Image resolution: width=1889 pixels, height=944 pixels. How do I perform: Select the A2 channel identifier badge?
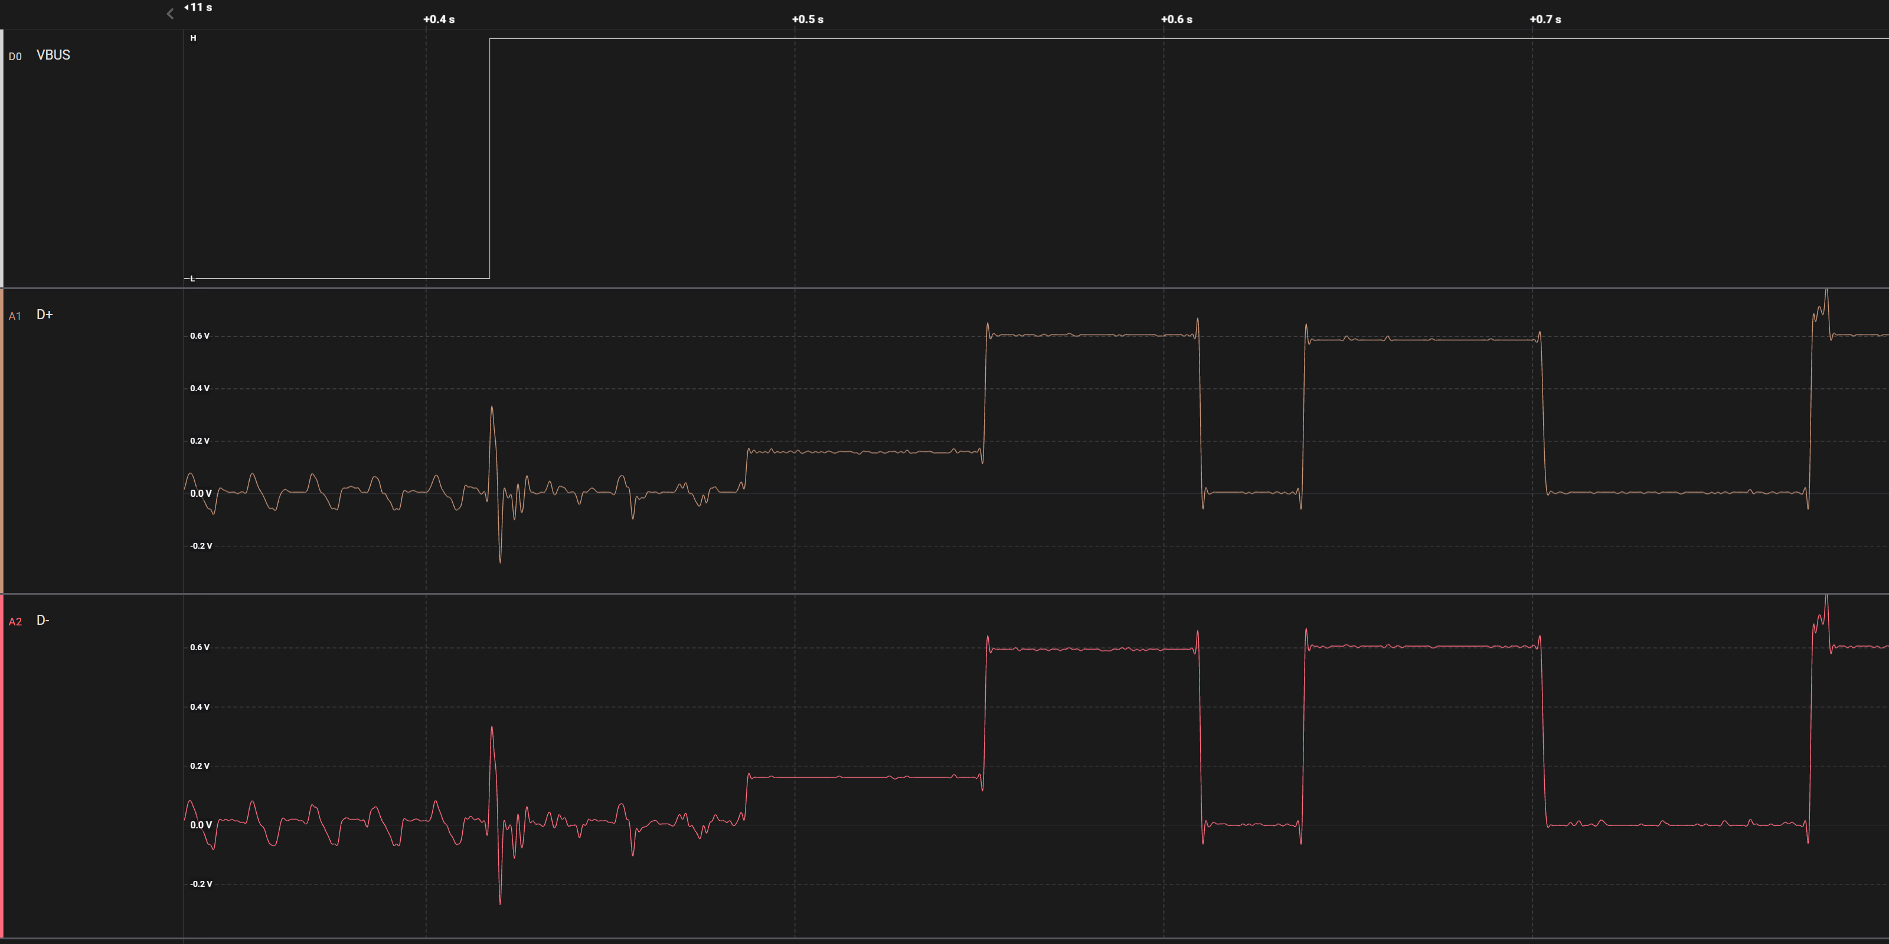[x=16, y=621]
